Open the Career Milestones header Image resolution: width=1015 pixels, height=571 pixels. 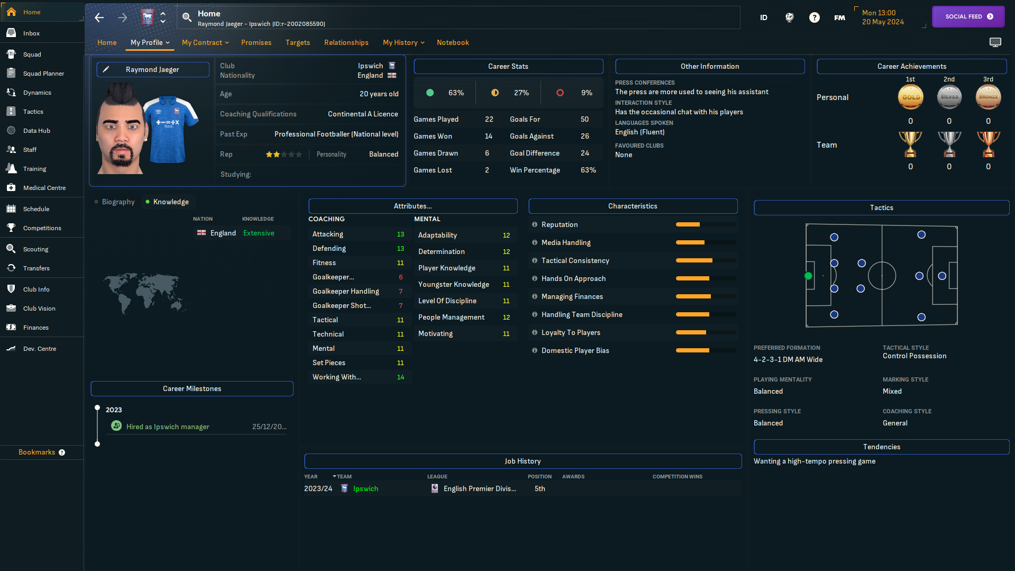coord(192,388)
